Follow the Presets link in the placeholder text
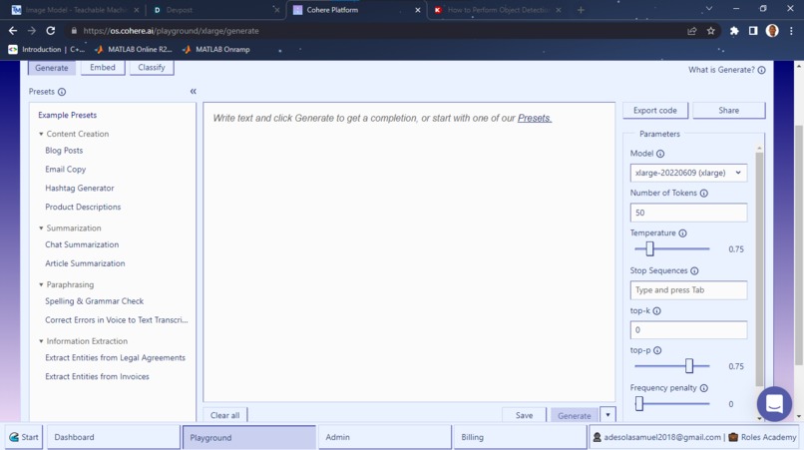This screenshot has width=804, height=450. [535, 118]
